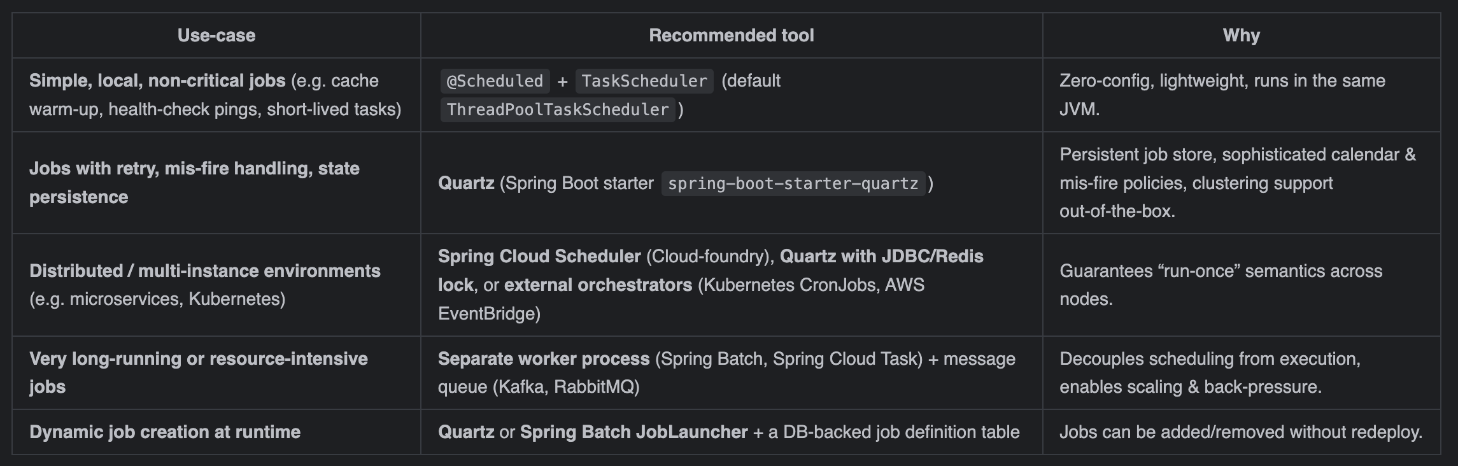
Task: Click the TaskScheduler code snippet
Action: [644, 81]
